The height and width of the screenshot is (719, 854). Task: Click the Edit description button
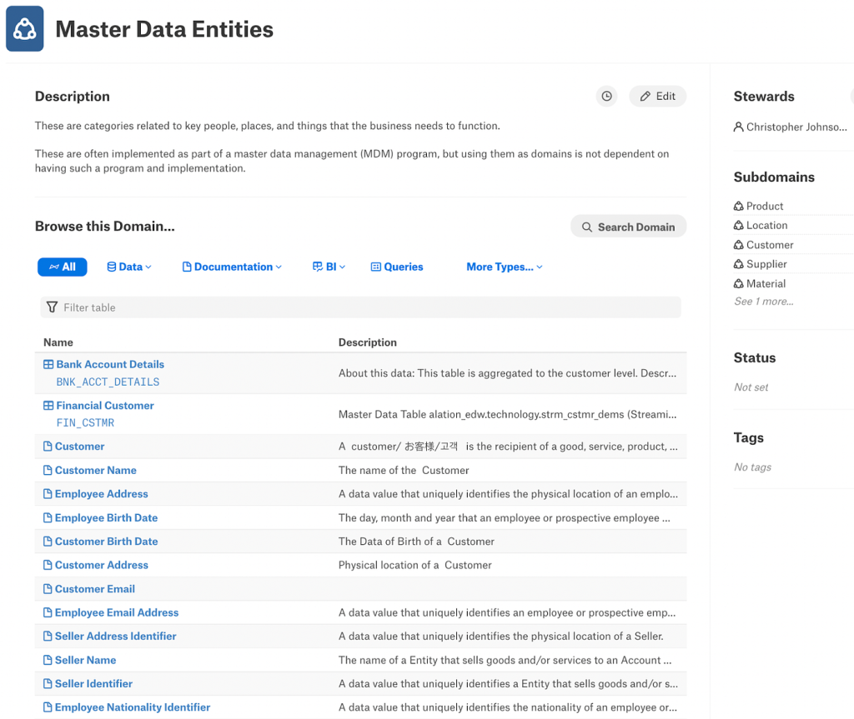pyautogui.click(x=657, y=97)
